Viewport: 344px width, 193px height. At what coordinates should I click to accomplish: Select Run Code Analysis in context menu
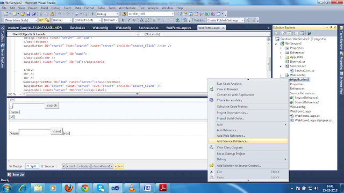[x=248, y=84]
